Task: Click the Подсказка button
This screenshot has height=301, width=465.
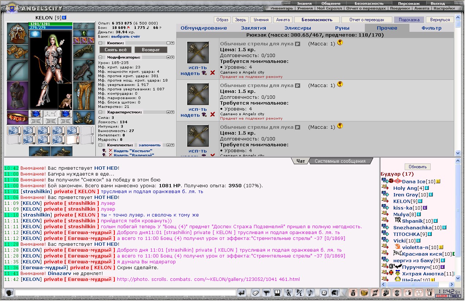Action: click(x=409, y=20)
